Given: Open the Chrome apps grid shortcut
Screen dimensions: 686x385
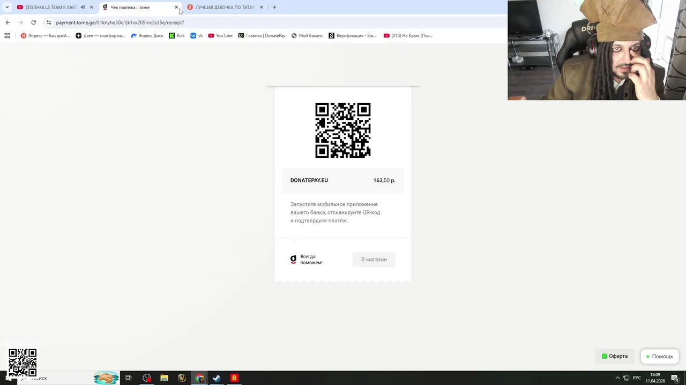Looking at the screenshot, I should click(x=7, y=36).
